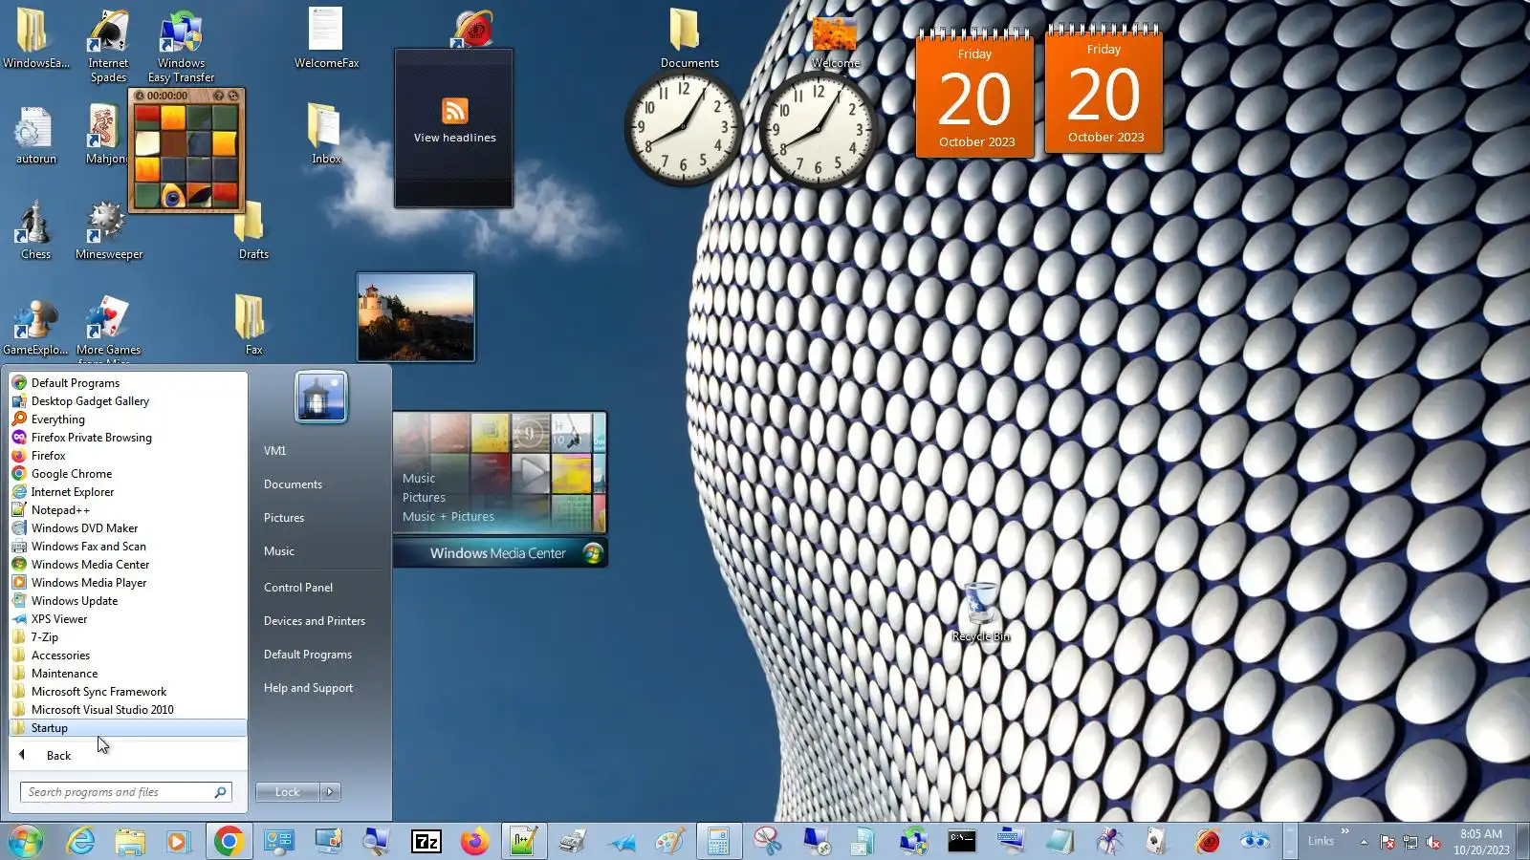Image resolution: width=1530 pixels, height=860 pixels.
Task: Click View headlines in feed gadget
Action: 454,138
